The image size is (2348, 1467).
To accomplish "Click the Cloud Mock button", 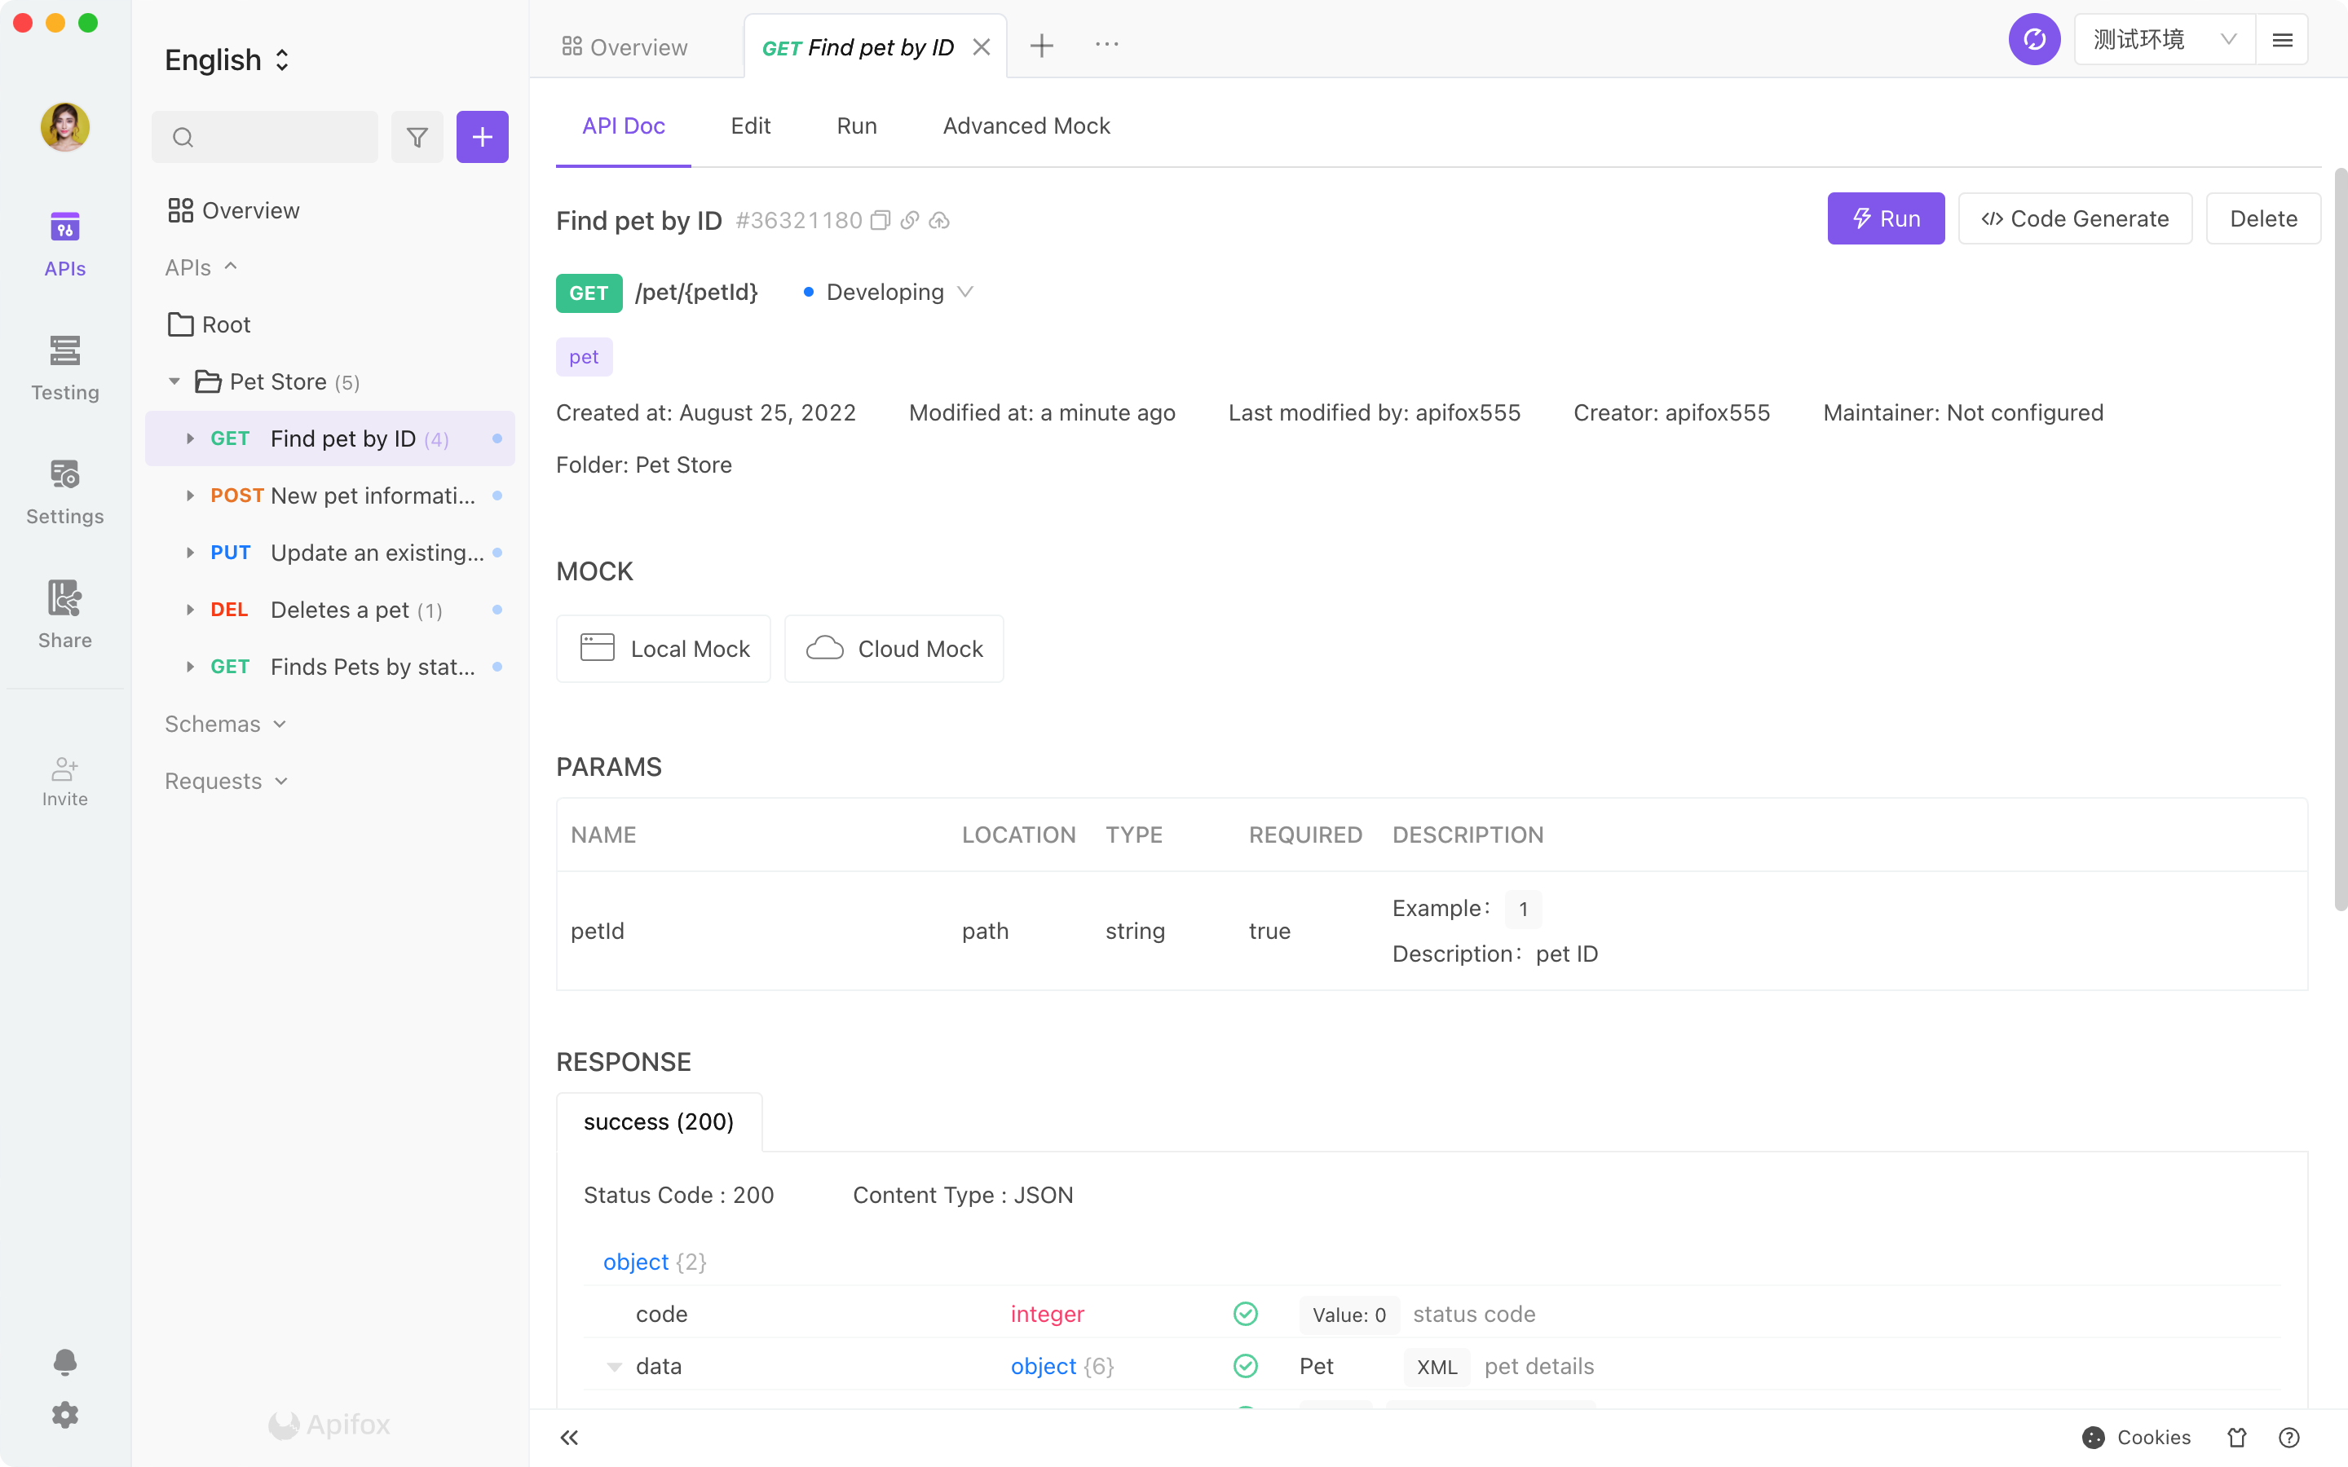I will tap(894, 648).
